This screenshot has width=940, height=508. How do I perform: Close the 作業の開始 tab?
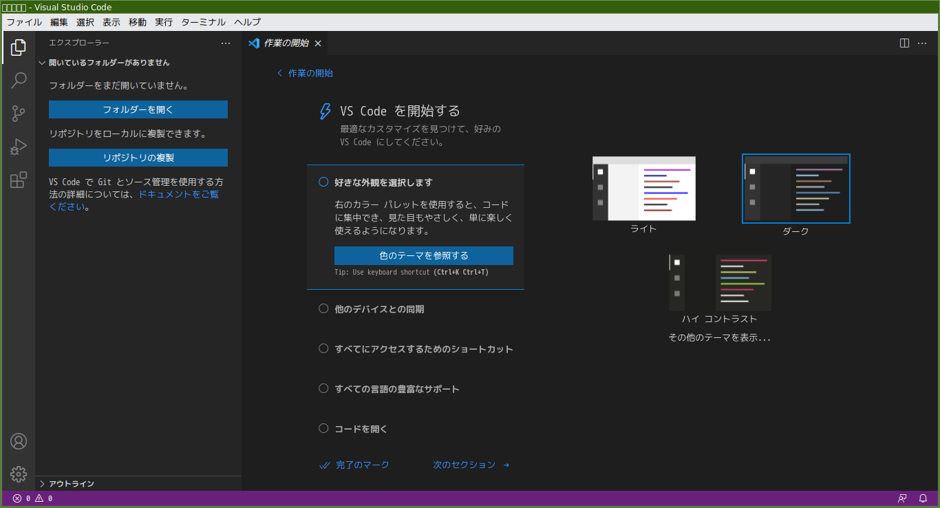pos(318,43)
